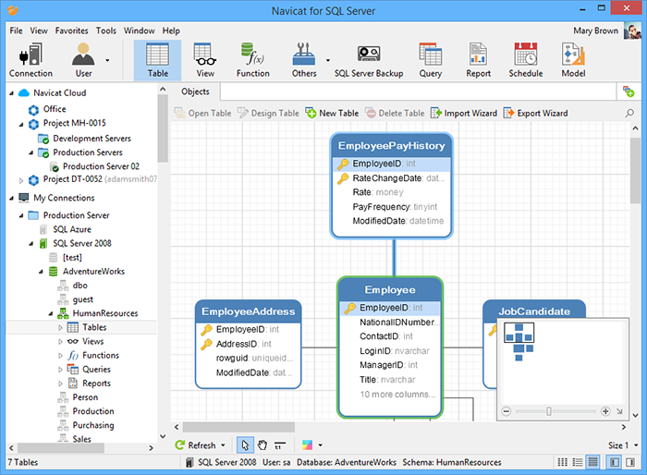647x475 pixels.
Task: Click the Model toolbar icon
Action: pos(573,60)
